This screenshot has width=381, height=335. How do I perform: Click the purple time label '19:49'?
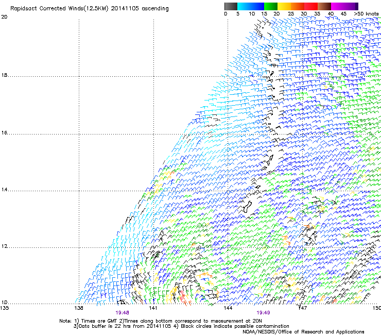click(x=263, y=313)
